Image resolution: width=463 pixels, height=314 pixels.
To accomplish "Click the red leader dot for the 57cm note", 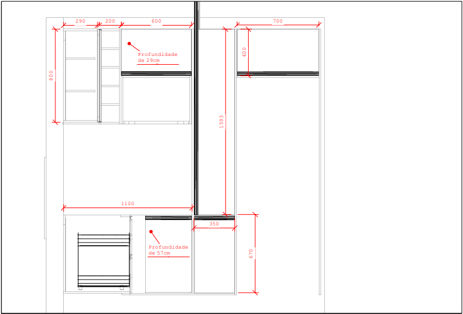I will tap(151, 231).
